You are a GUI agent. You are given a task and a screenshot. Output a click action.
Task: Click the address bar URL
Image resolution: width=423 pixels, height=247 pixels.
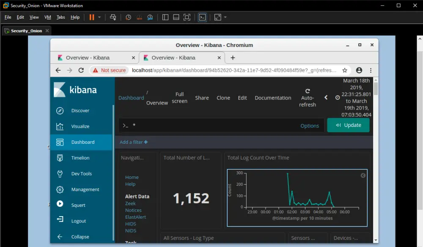point(234,70)
